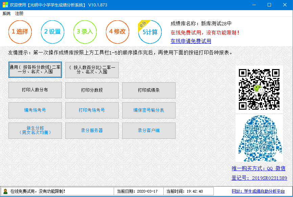Click the 通用(按各科分数线)二率一分 button

point(35,70)
